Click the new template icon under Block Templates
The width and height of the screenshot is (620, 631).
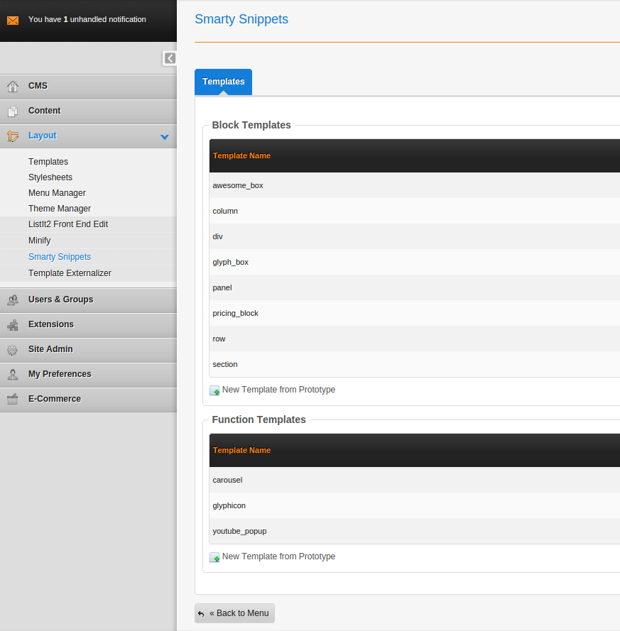[214, 390]
